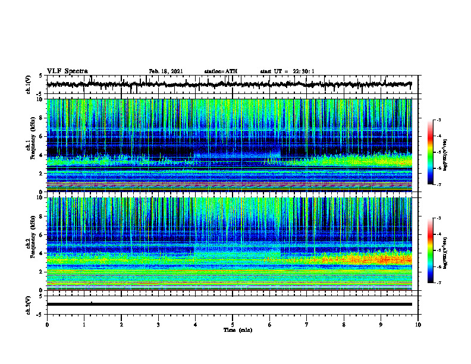Click the ch.3 flat black trace
The height and width of the screenshot is (364, 471).
229,305
